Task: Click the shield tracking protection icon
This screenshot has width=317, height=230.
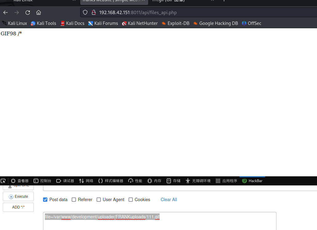Action: point(85,13)
